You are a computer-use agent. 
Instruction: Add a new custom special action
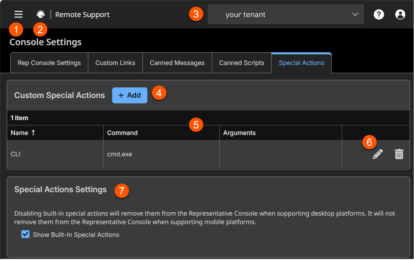click(x=130, y=95)
